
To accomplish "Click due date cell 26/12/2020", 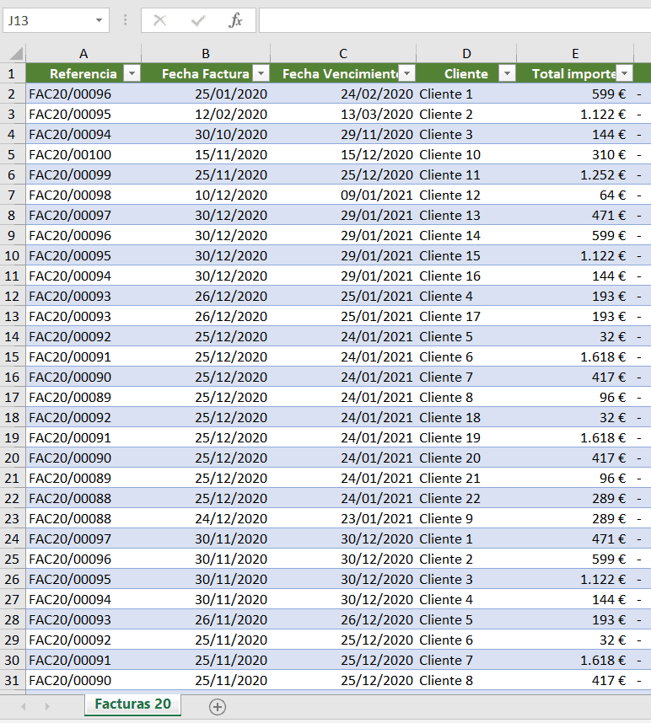I will [343, 619].
